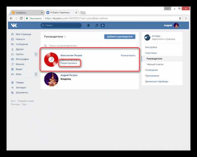Open Chrome three-dot menu

coord(186,18)
